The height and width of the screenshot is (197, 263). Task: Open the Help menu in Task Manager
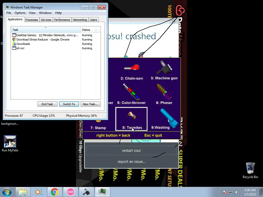tap(58, 13)
